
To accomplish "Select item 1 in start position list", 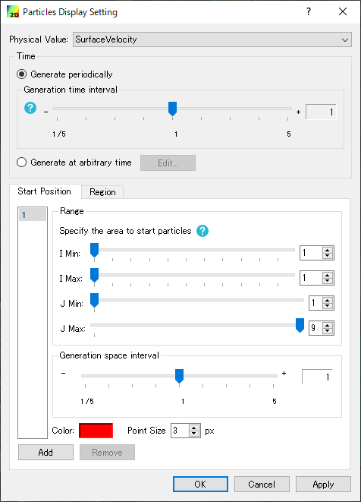I will click(33, 214).
